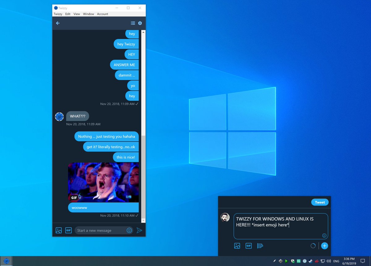This screenshot has height=266, width=371.
Task: Open the Action Center notification icon
Action: [x=363, y=261]
